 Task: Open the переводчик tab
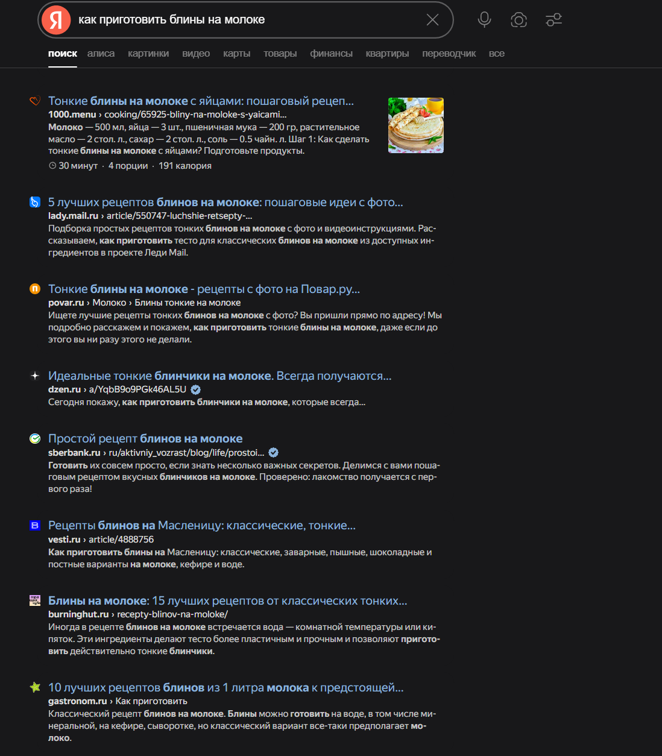click(x=449, y=54)
